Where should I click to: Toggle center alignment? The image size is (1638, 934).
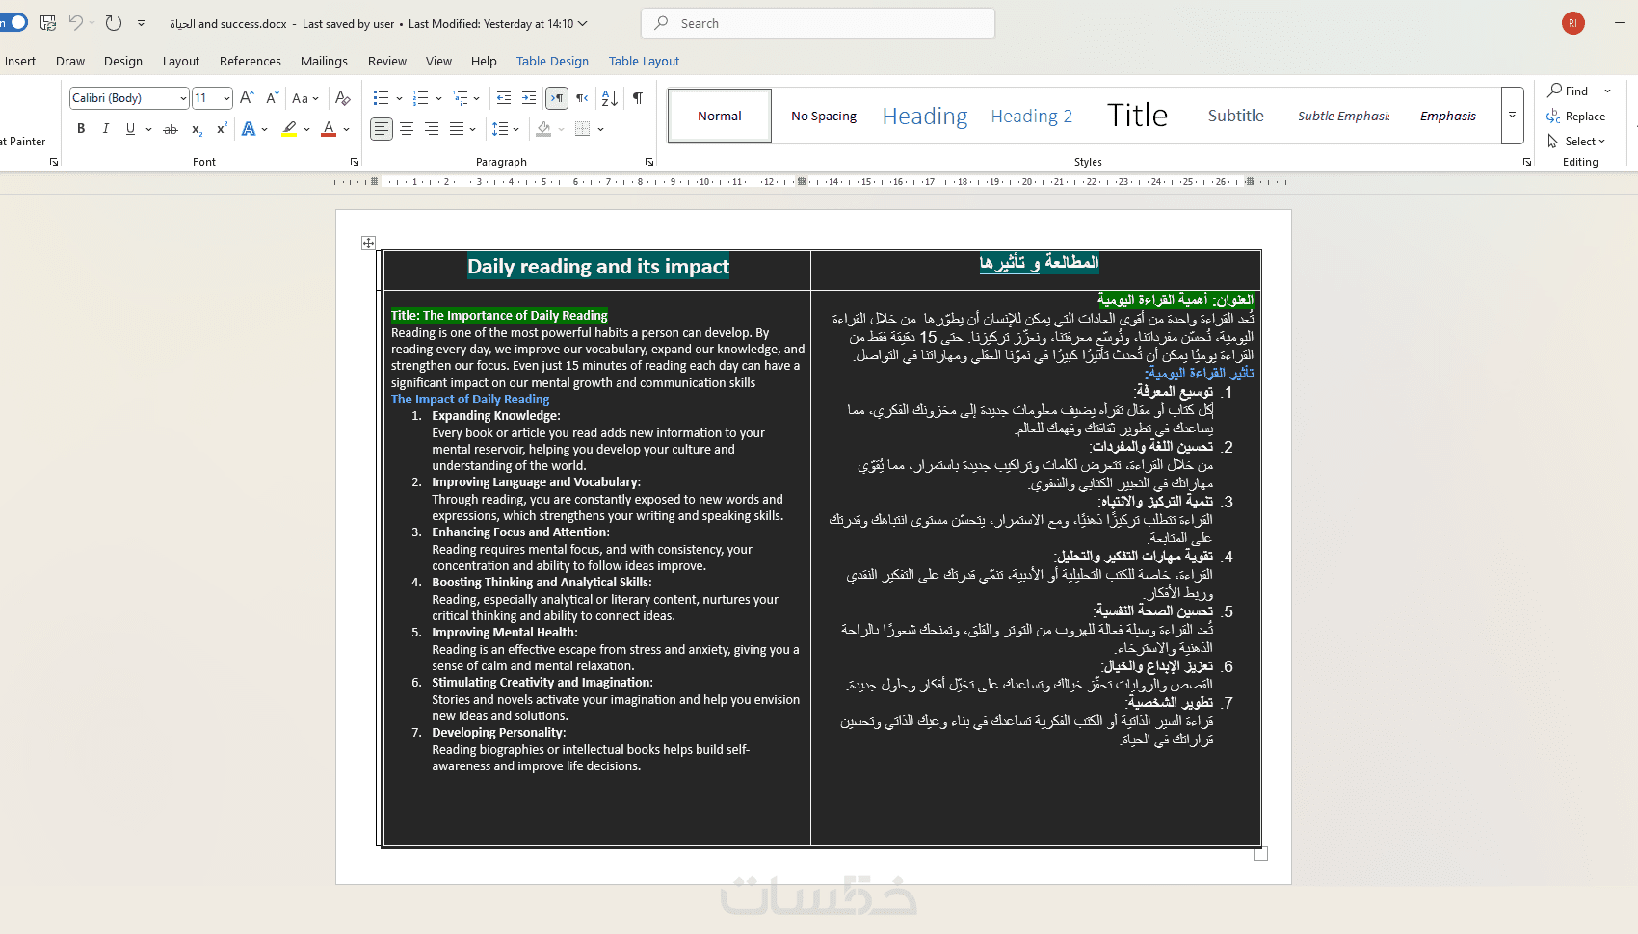click(407, 129)
